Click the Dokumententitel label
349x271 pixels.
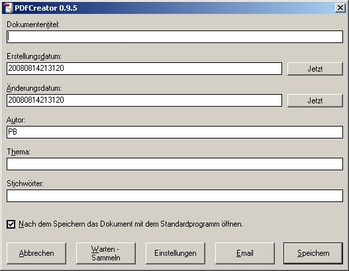point(33,25)
